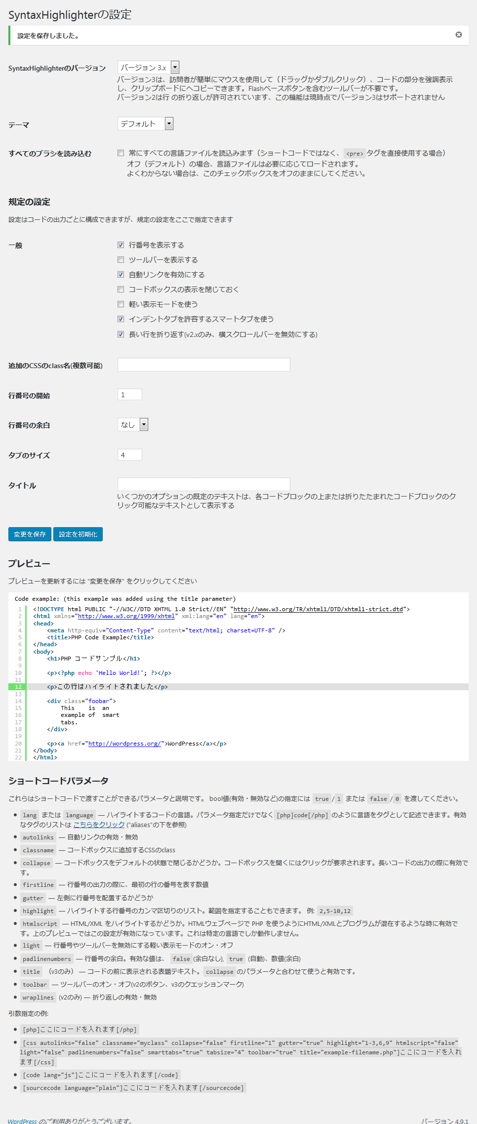The width and height of the screenshot is (477, 1124).
Task: Select the 規定の設定 heading
Action: (29, 202)
